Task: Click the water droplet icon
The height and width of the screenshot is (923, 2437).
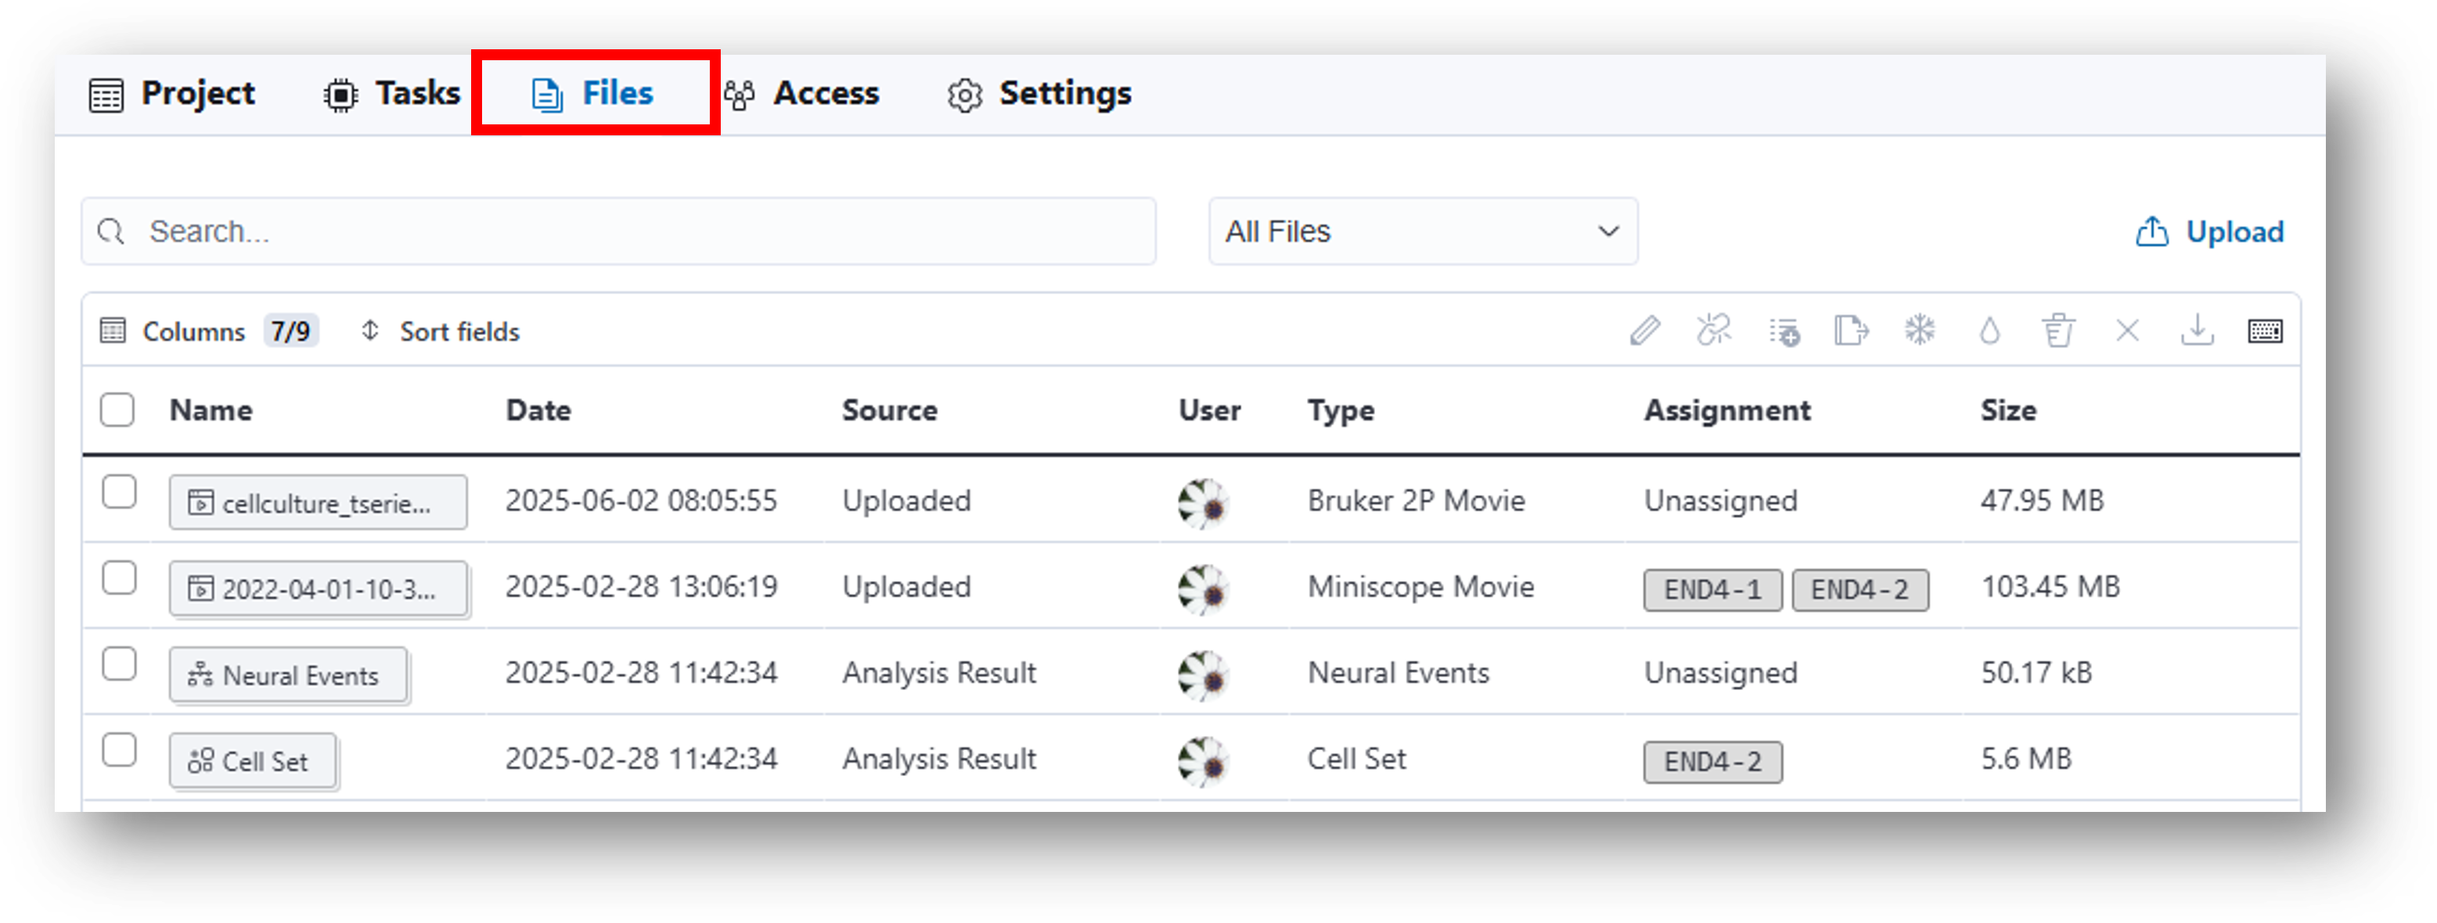Action: coord(1989,331)
